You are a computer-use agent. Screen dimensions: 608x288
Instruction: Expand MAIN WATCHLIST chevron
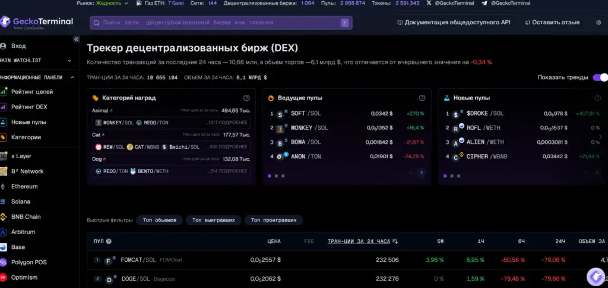tap(69, 60)
